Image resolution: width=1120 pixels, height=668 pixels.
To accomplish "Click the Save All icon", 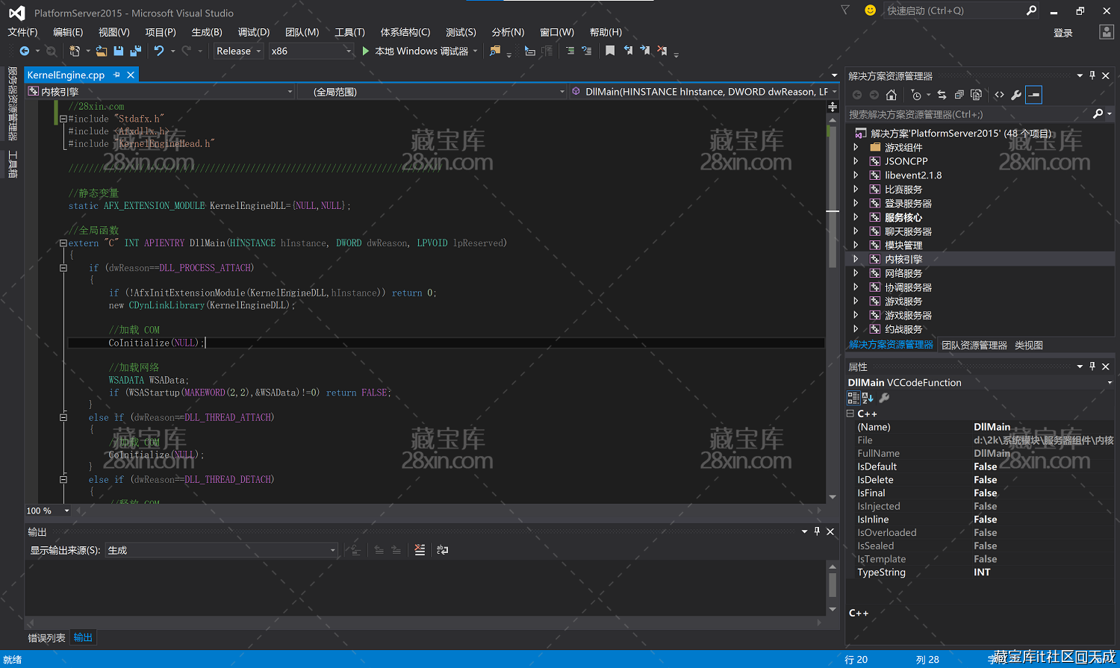I will (x=135, y=51).
